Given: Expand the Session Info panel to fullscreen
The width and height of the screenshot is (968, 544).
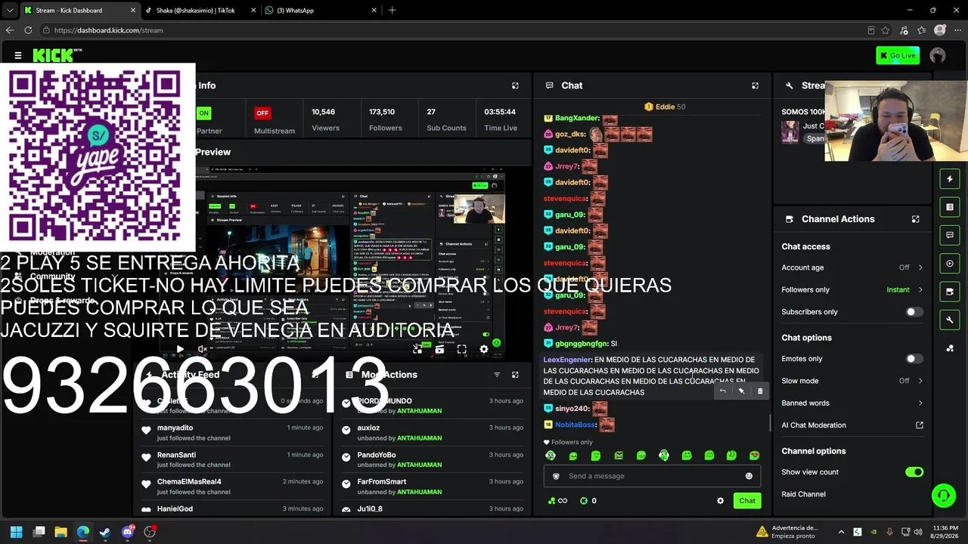Looking at the screenshot, I should click(515, 85).
